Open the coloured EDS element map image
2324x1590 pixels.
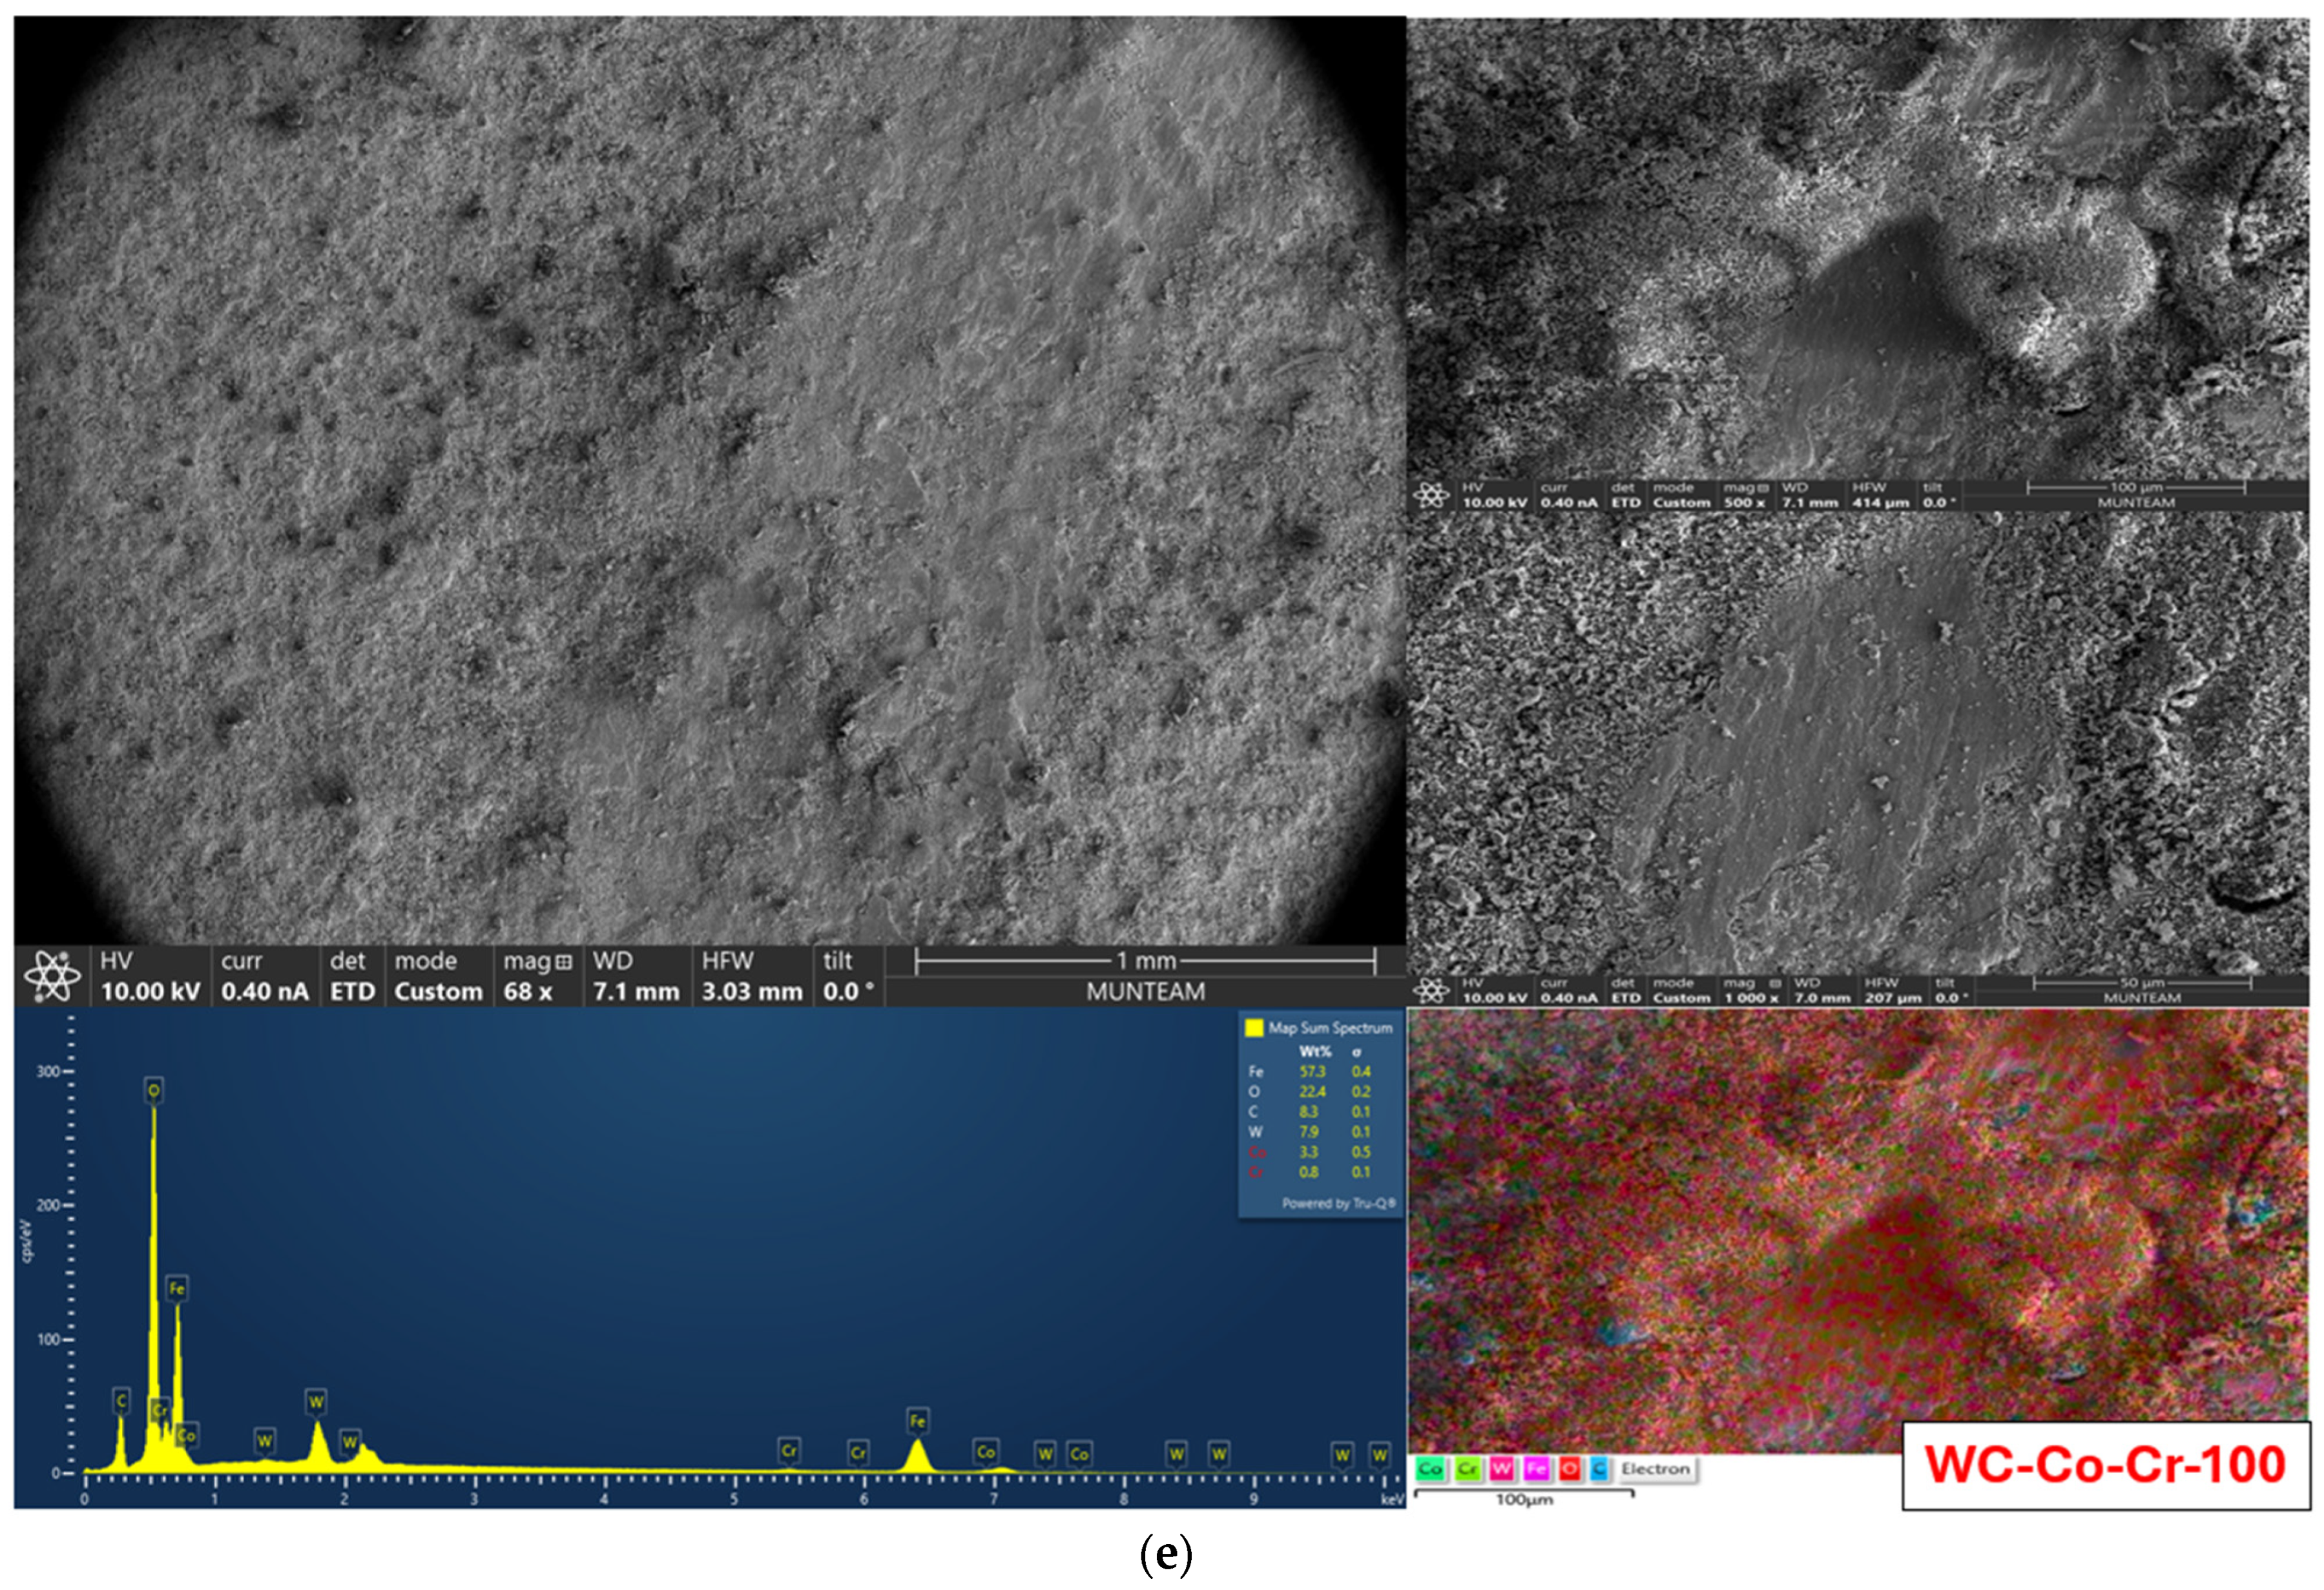[1858, 1230]
